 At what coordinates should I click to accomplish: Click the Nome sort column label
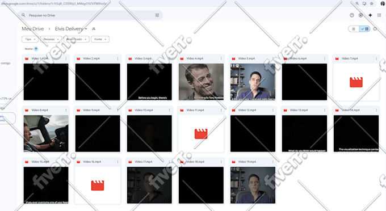28,49
